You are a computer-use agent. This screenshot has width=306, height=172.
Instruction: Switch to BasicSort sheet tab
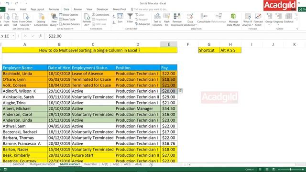19,164
